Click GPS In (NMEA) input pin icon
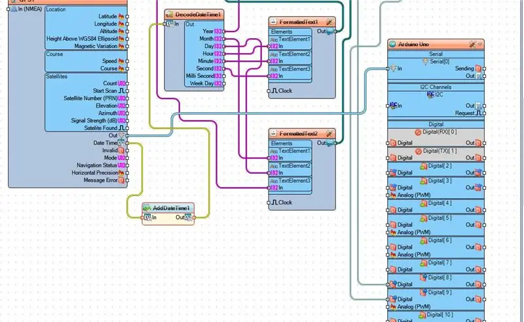 [14, 9]
